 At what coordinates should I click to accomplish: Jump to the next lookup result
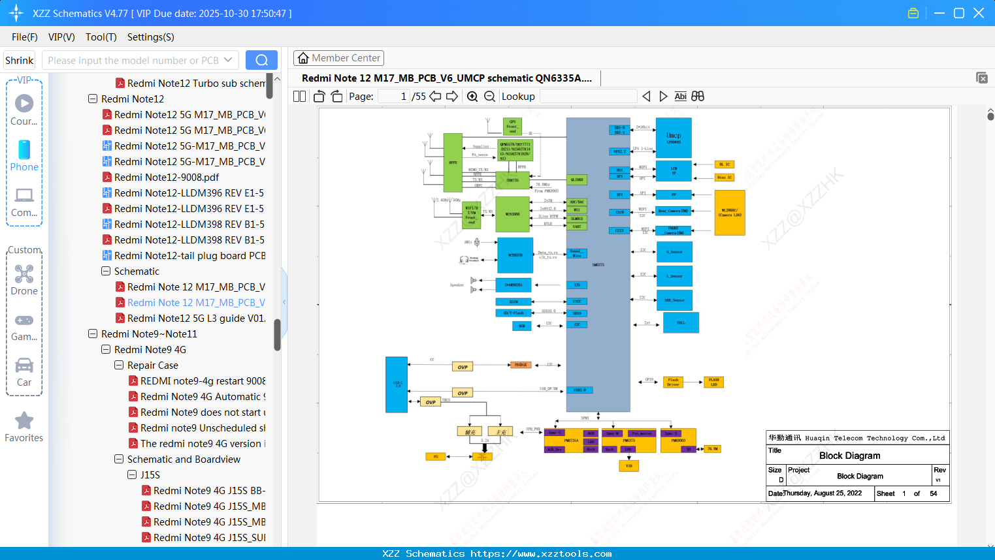(663, 96)
